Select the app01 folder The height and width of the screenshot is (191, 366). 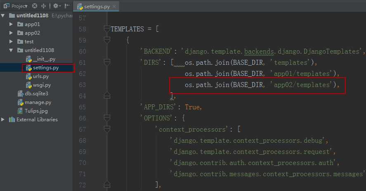click(32, 24)
